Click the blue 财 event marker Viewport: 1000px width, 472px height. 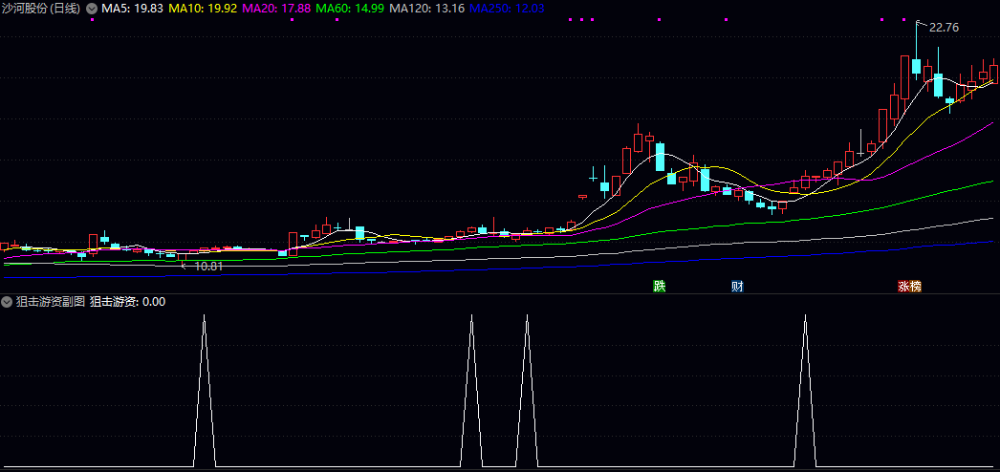tap(737, 286)
